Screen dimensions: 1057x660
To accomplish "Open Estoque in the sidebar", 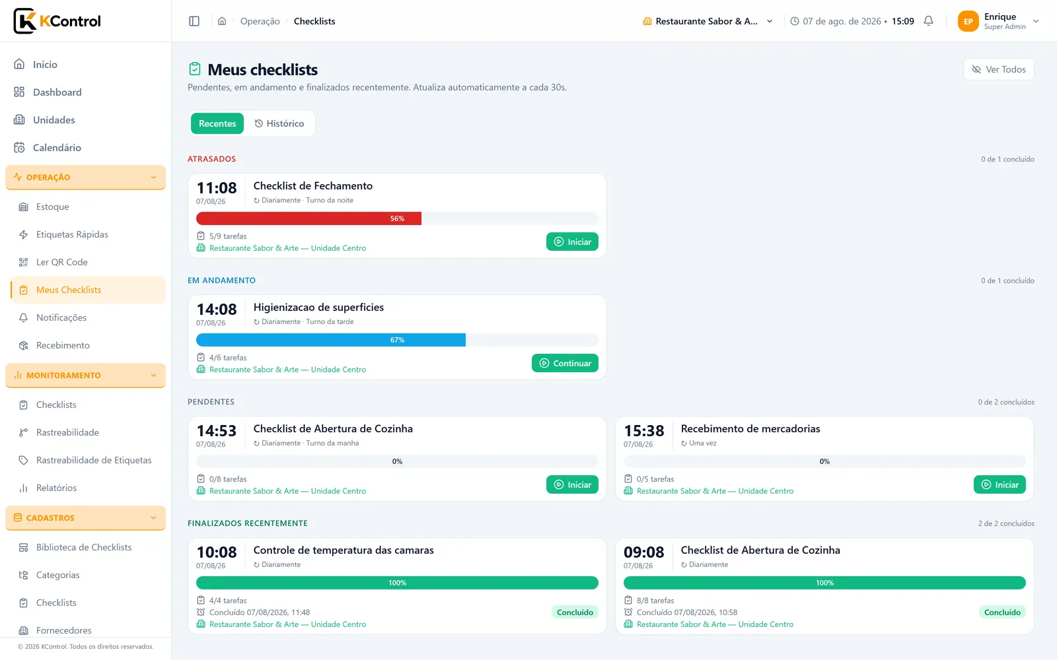I will 85,207.
